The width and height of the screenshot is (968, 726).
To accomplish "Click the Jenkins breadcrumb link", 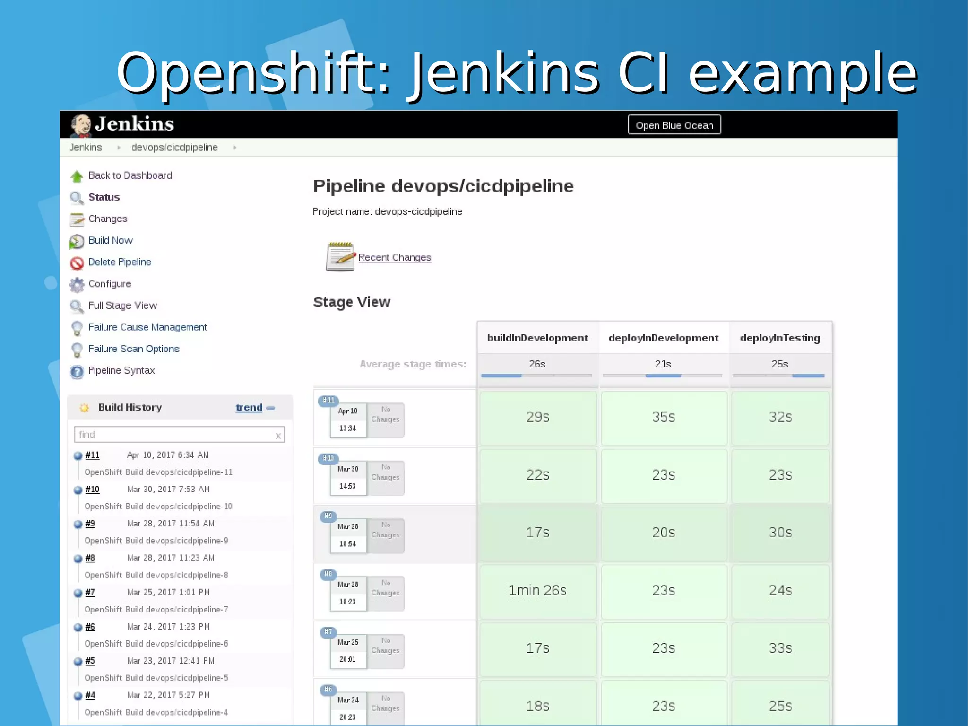I will point(86,148).
